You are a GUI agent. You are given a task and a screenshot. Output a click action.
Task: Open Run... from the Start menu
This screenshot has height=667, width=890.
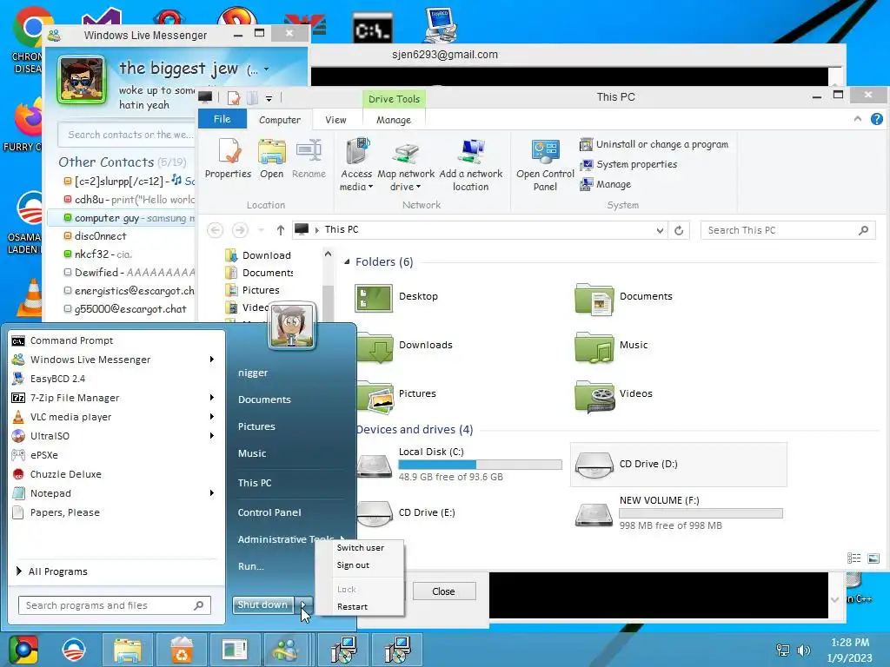click(x=251, y=566)
